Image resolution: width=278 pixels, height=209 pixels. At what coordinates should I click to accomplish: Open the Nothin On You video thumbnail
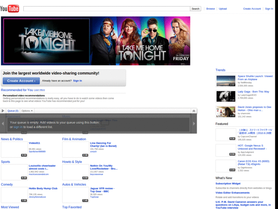[75, 172]
